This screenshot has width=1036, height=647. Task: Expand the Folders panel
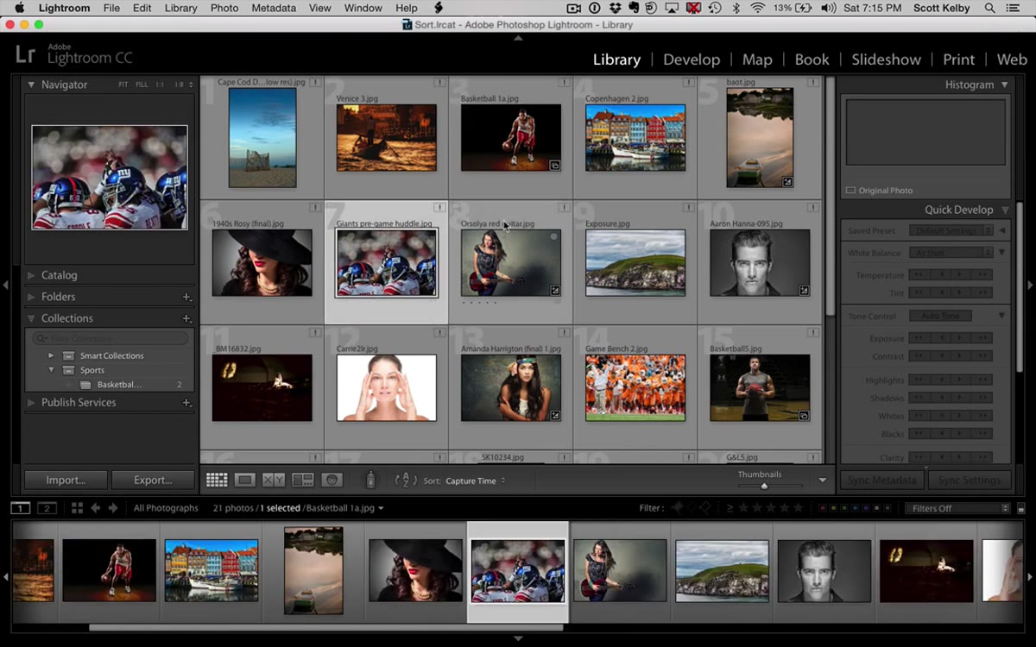pyautogui.click(x=31, y=297)
